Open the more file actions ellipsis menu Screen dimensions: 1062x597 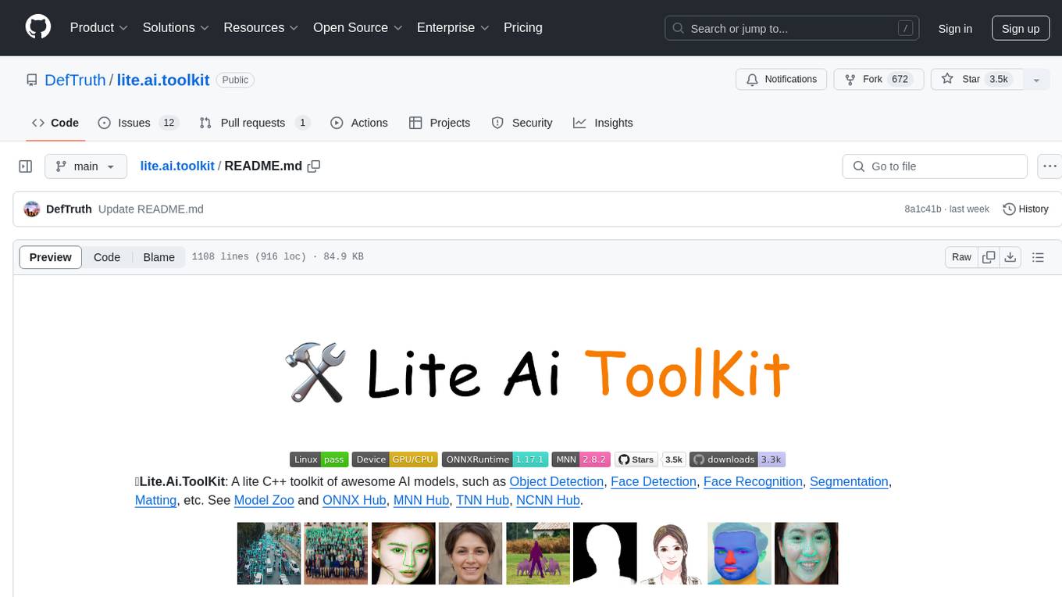[x=1050, y=166]
